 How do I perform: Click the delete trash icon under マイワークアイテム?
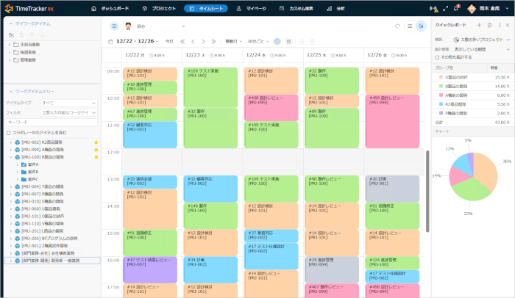point(21,35)
